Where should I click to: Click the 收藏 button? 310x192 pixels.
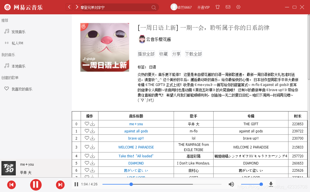point(164,54)
